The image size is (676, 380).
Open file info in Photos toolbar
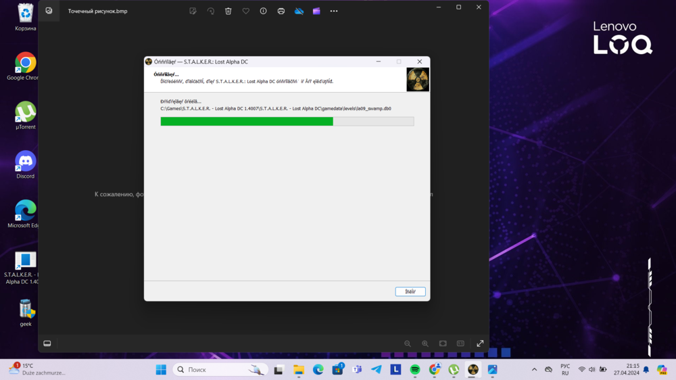[264, 11]
